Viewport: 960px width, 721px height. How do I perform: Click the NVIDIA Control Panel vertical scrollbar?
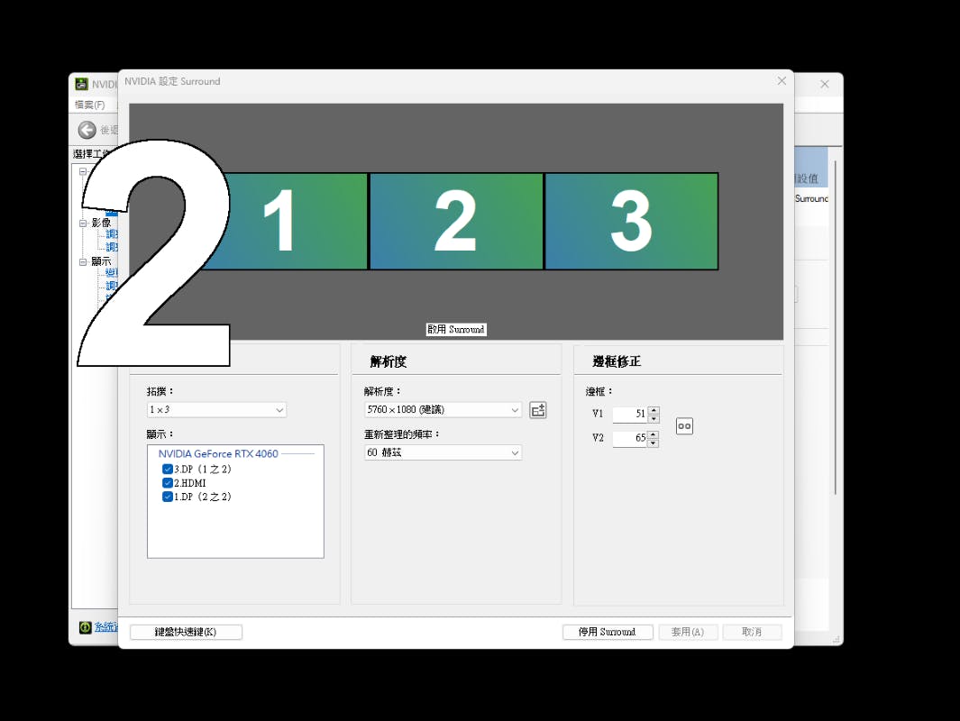pos(835,327)
